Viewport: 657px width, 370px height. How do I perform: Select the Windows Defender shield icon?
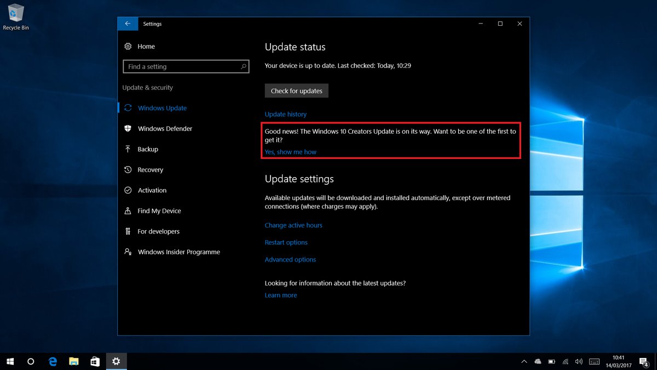[x=128, y=128]
